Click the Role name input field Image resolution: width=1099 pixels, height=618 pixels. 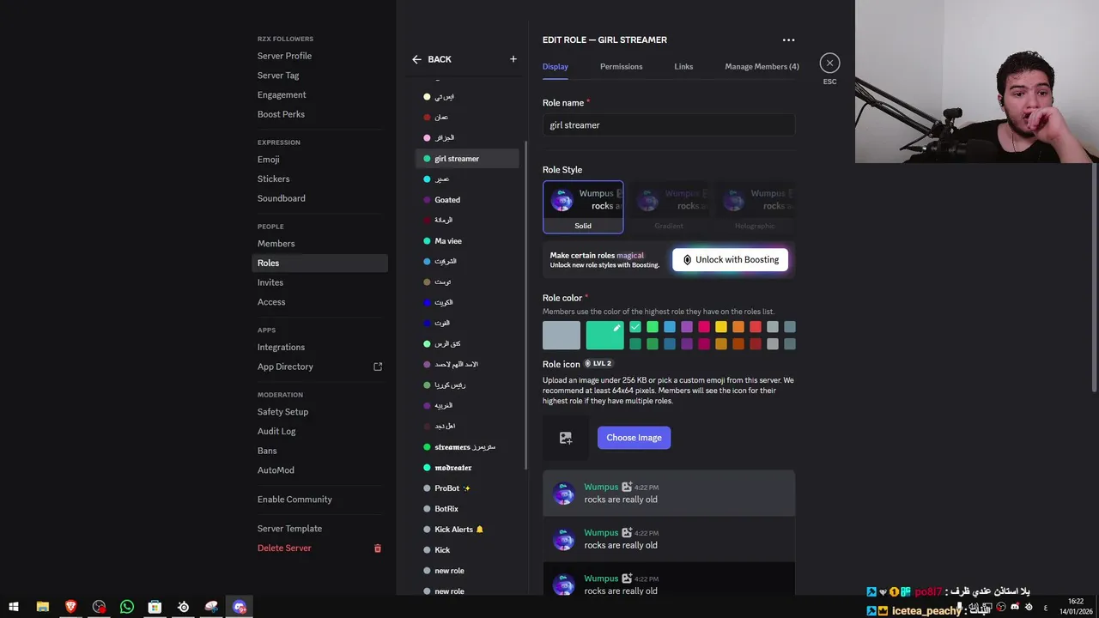click(x=669, y=125)
